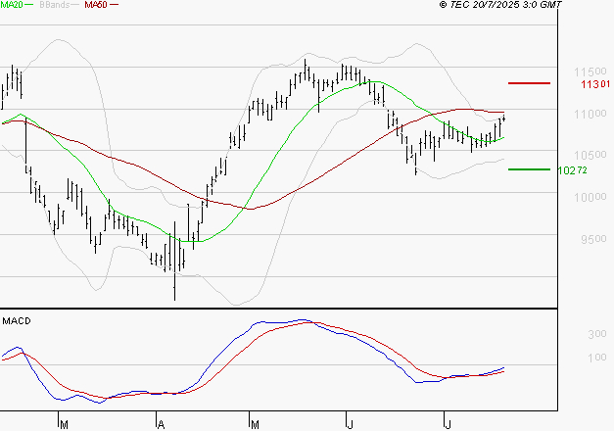Click the last J month marker on time axis

[448, 424]
